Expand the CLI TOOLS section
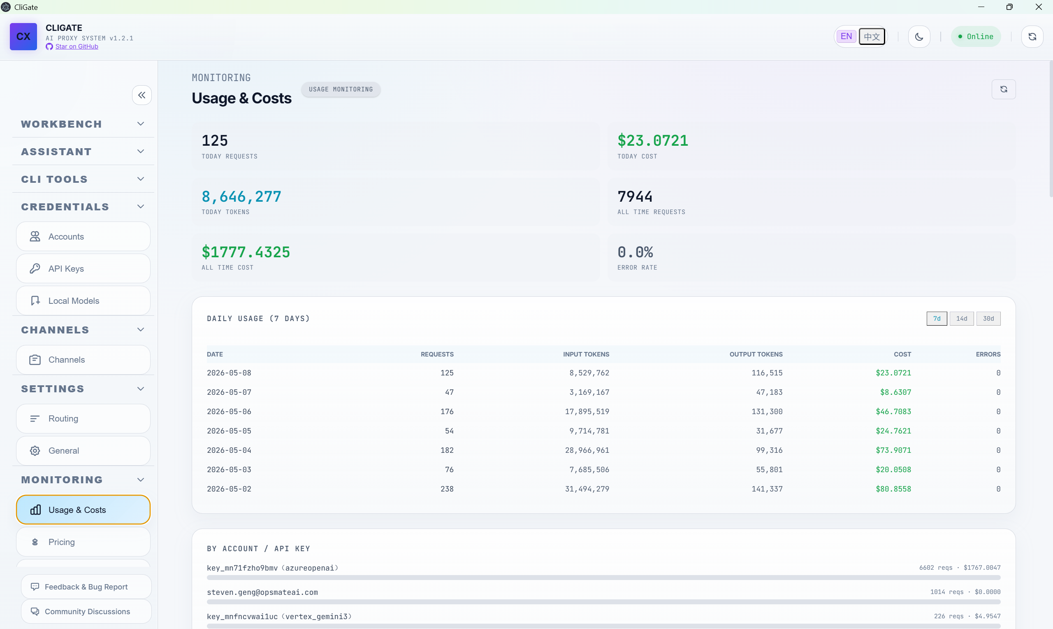1053x629 pixels. 83,179
